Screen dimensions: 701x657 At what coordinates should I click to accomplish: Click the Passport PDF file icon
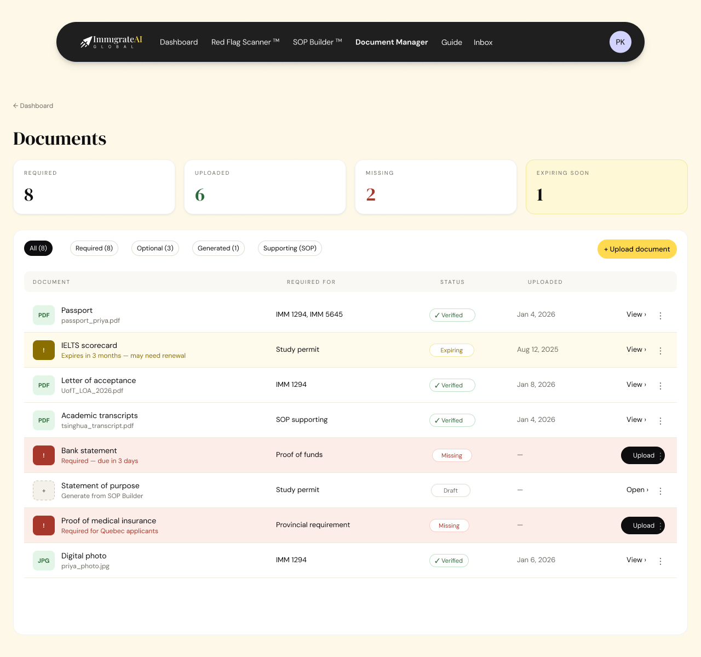coord(44,315)
